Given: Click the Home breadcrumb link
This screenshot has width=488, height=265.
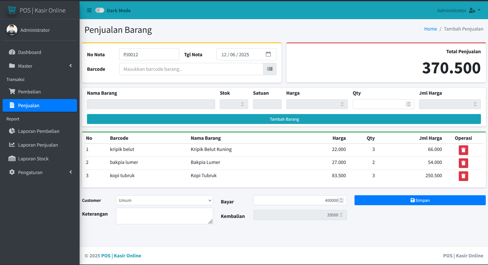Looking at the screenshot, I should [x=431, y=29].
